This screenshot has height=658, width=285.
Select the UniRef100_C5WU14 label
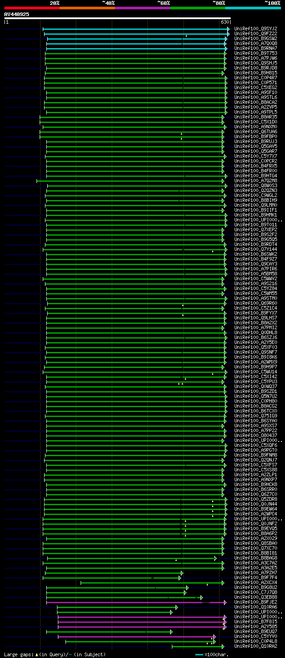pos(256,372)
